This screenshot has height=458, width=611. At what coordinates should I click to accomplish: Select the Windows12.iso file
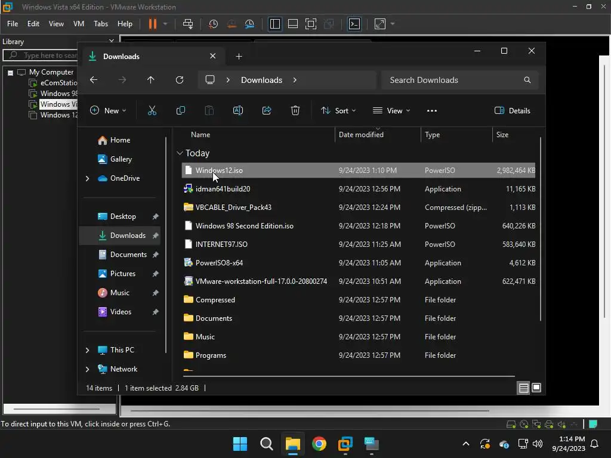coord(358,171)
